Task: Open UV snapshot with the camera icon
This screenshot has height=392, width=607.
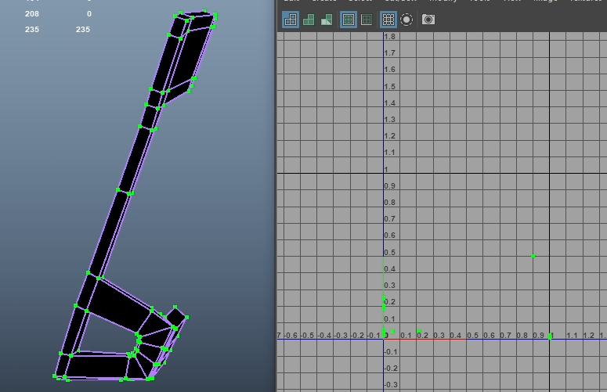Action: [x=428, y=20]
